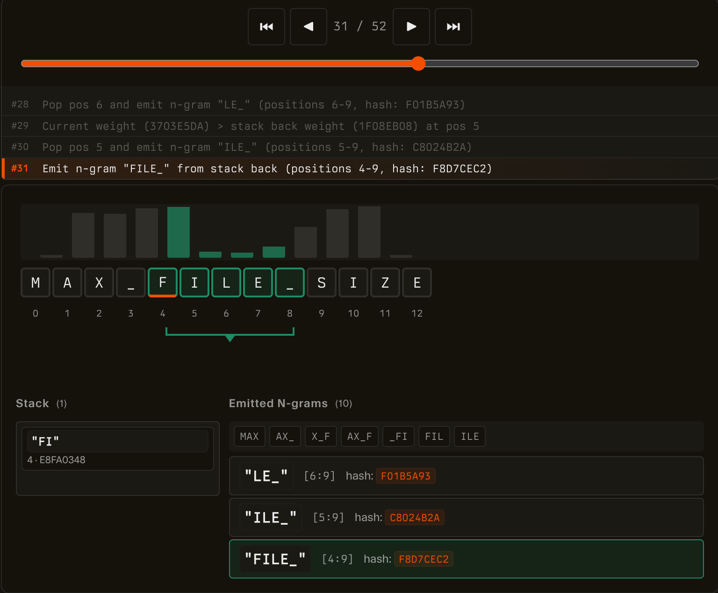Select log entry #29
Screen dimensions: 718x593
coord(359,126)
